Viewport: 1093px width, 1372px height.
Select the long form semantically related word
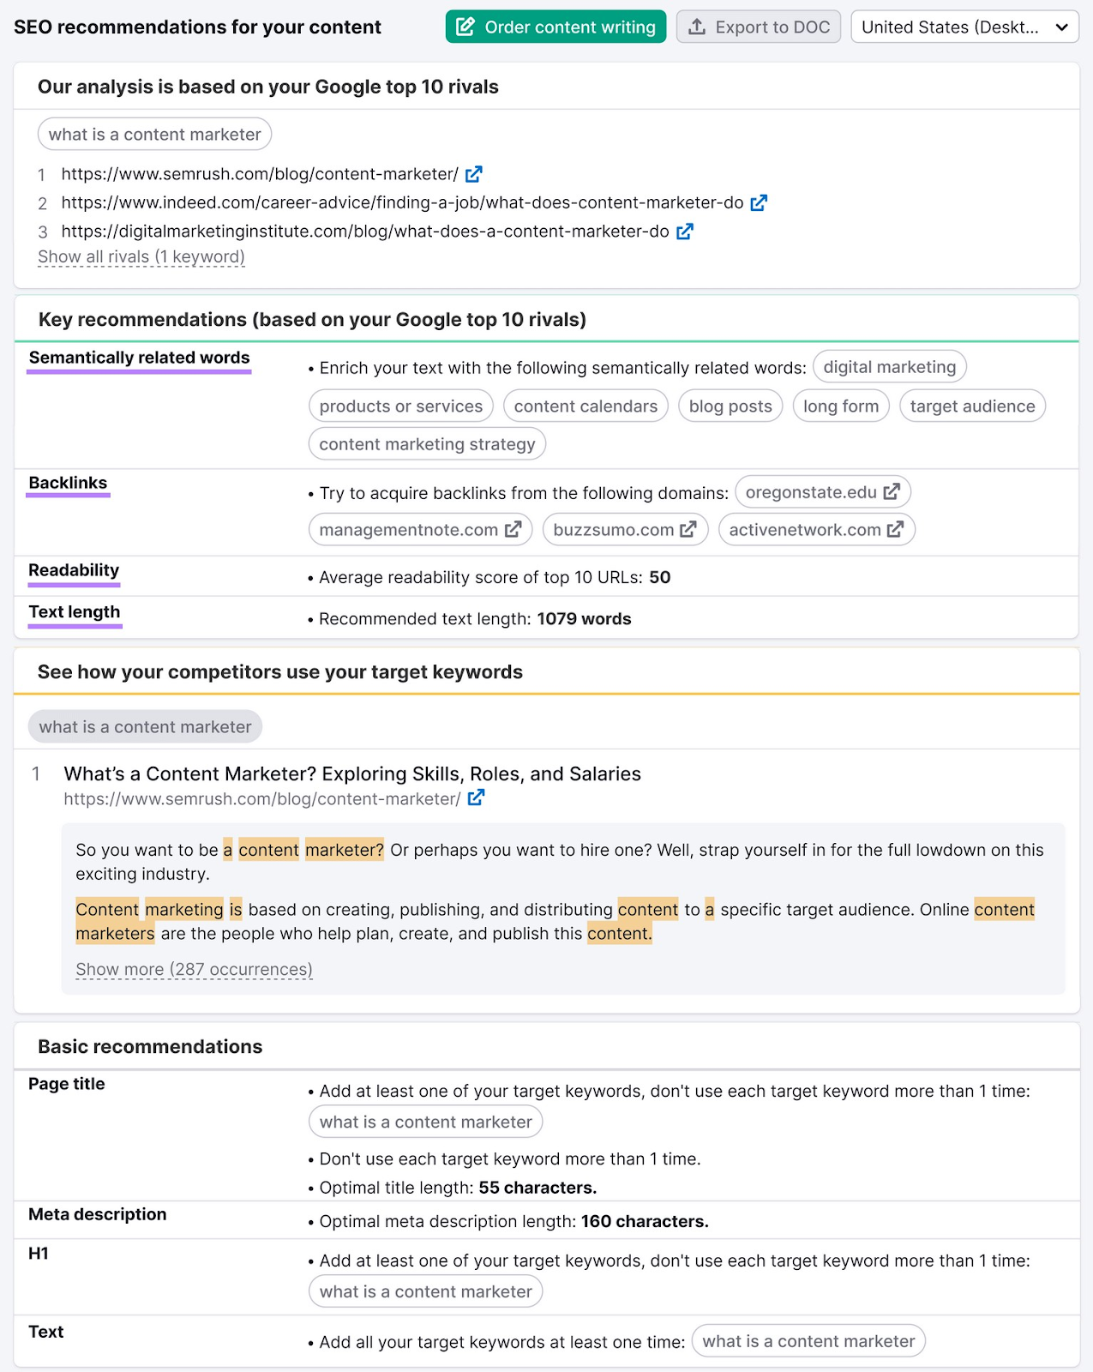tap(841, 406)
